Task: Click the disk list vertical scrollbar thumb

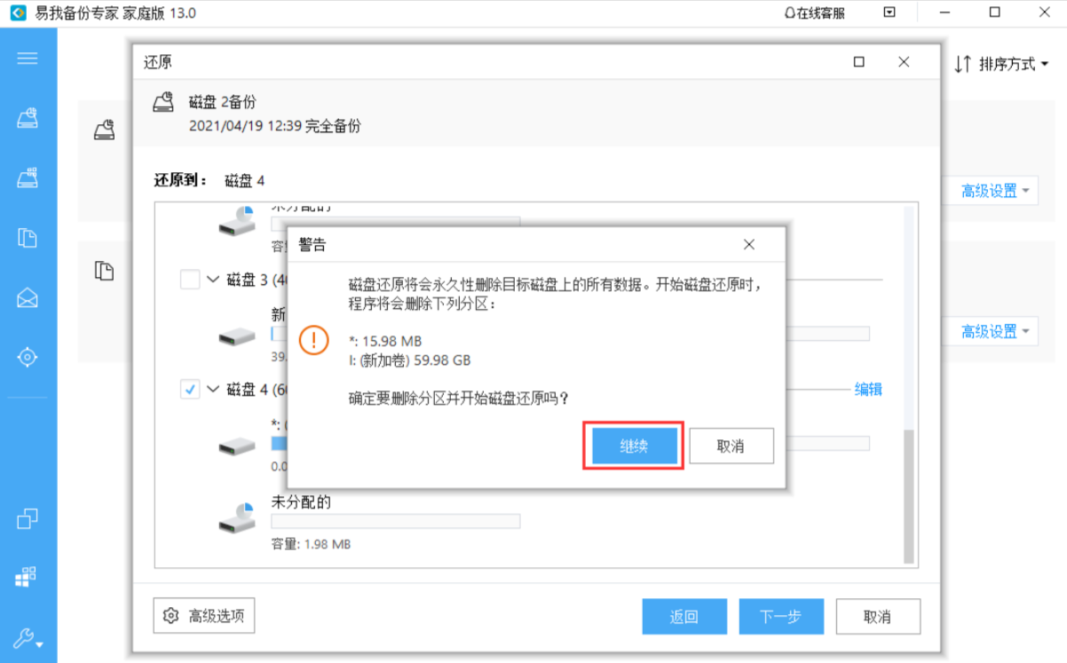Action: click(x=908, y=495)
